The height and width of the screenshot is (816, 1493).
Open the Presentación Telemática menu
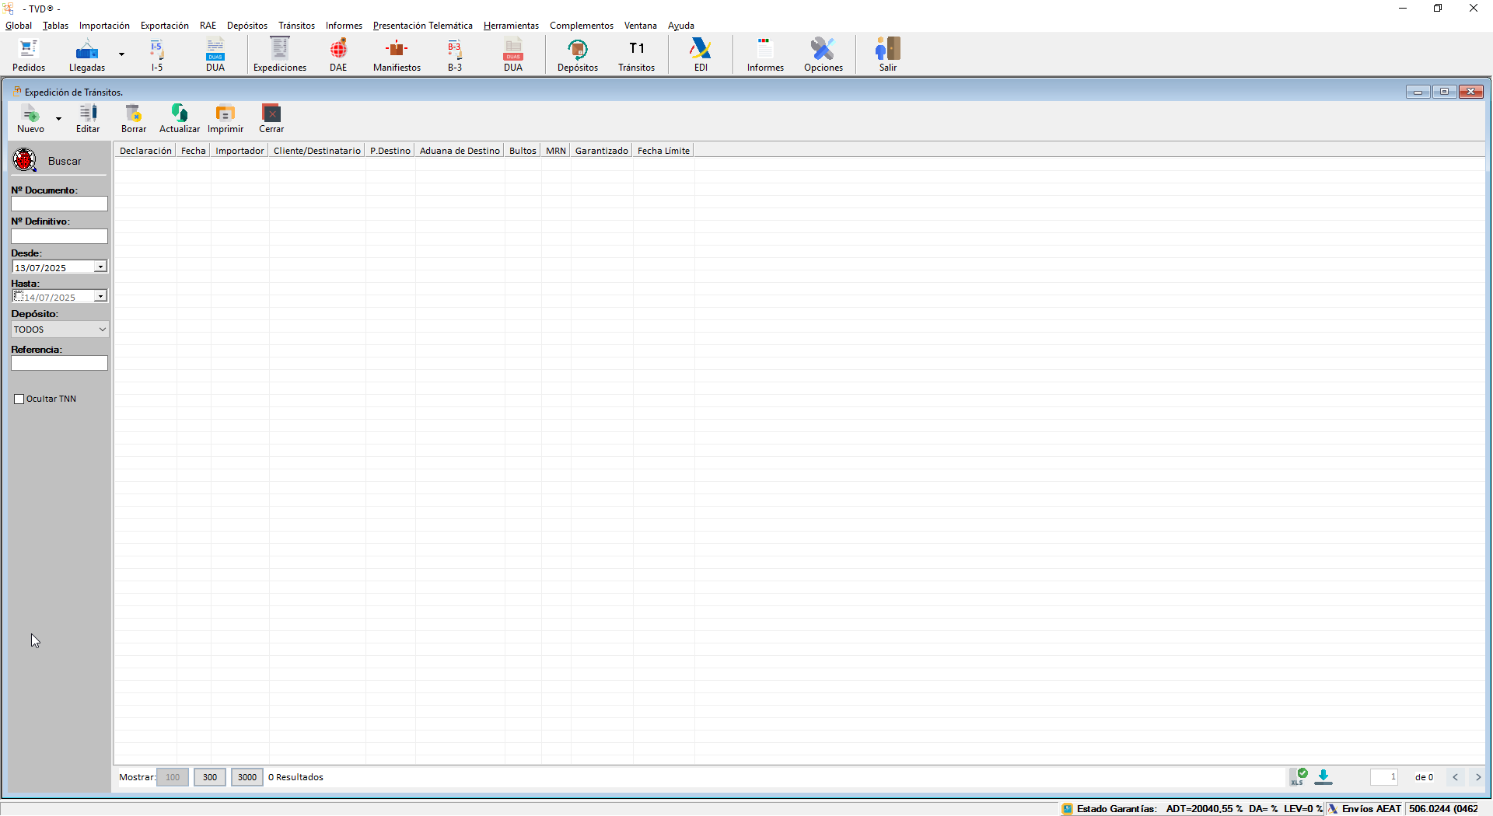click(x=422, y=26)
